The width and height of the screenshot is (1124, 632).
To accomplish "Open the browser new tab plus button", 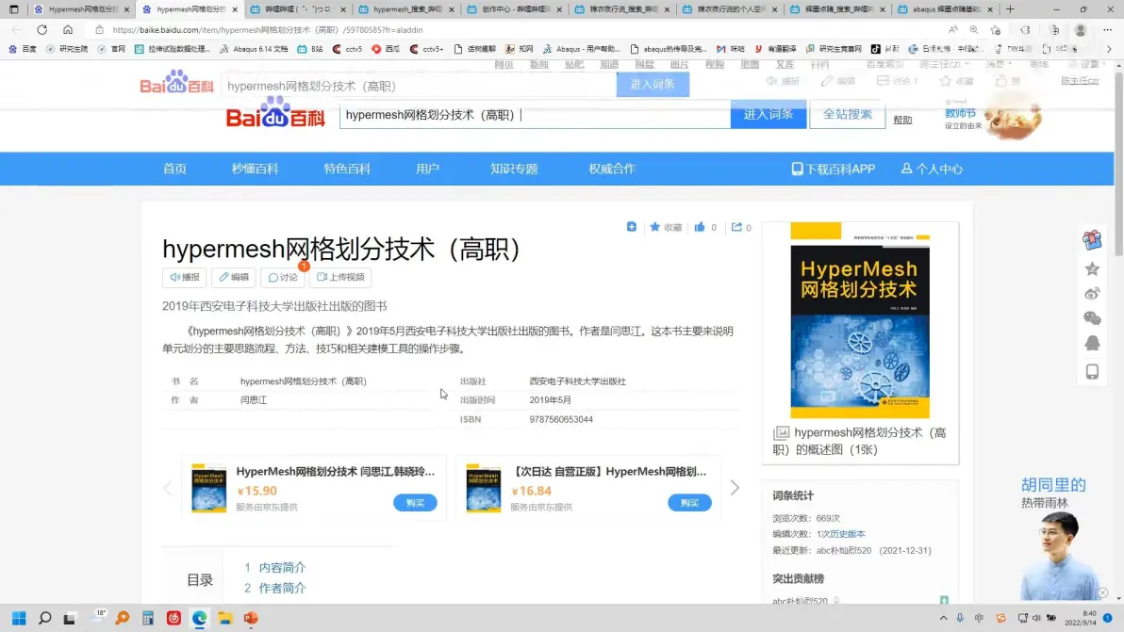I will coord(1010,9).
